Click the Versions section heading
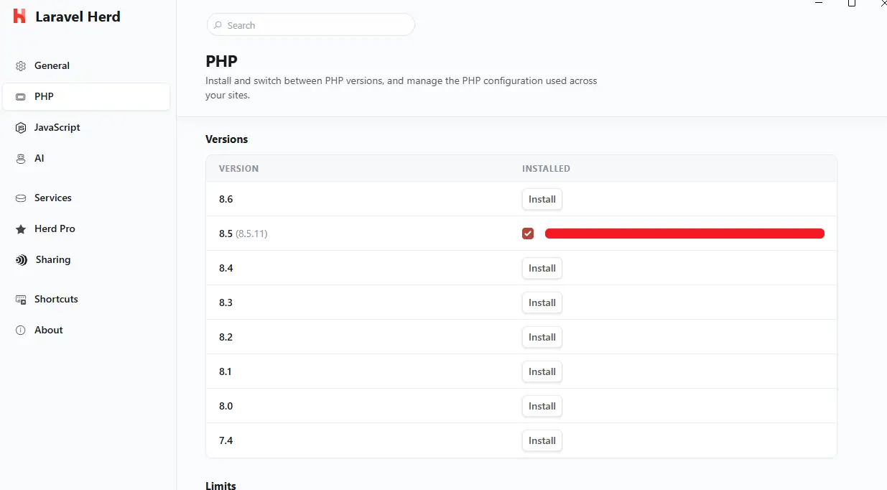The width and height of the screenshot is (887, 490). point(226,139)
